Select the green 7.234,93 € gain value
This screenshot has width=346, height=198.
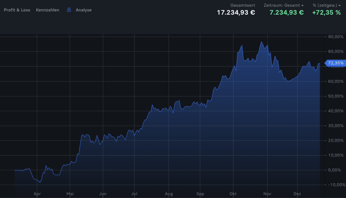click(286, 13)
